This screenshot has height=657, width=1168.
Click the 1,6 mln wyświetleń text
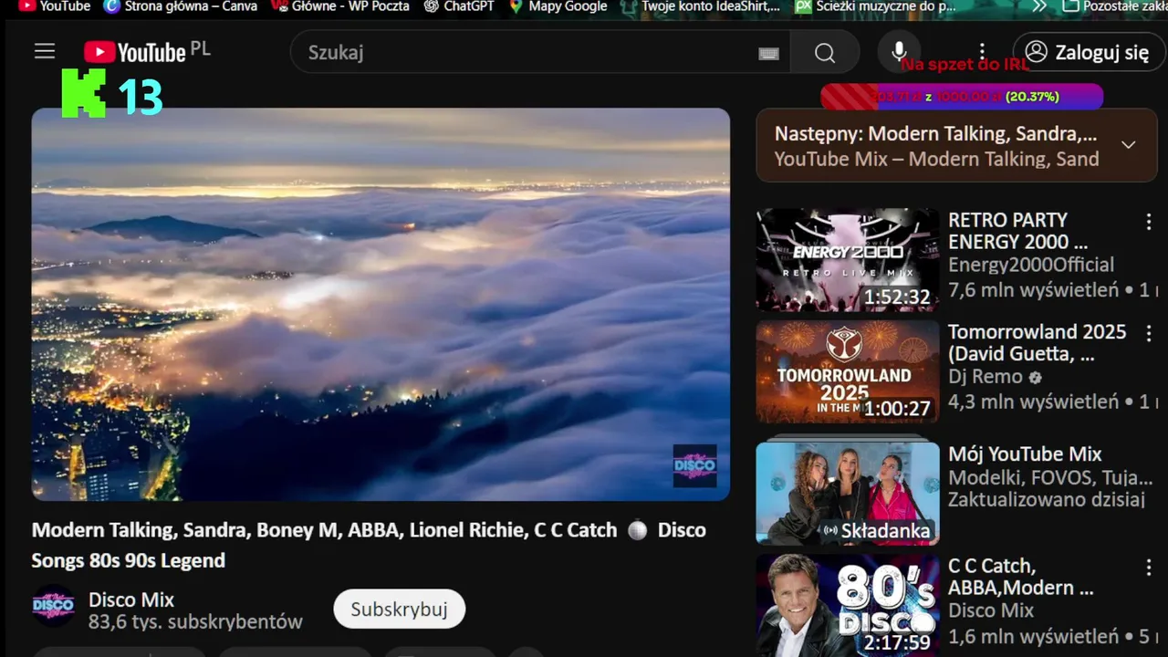[1033, 636]
